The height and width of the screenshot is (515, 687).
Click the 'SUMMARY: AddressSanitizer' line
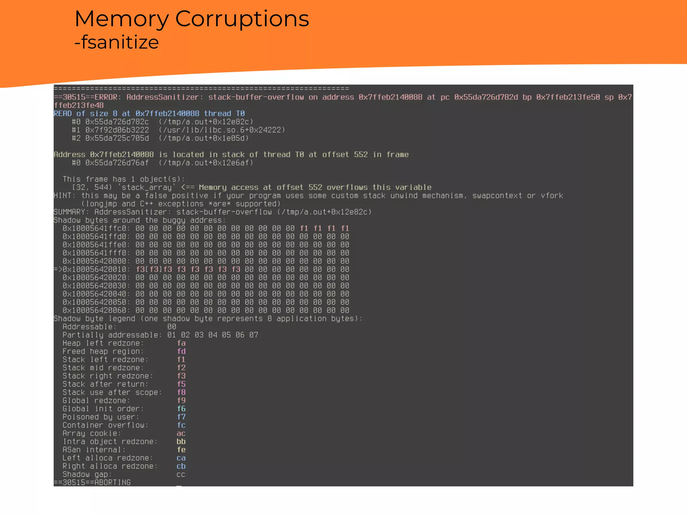[x=213, y=212]
